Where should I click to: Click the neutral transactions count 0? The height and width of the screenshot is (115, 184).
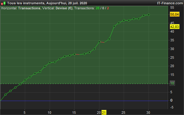coord(103,8)
